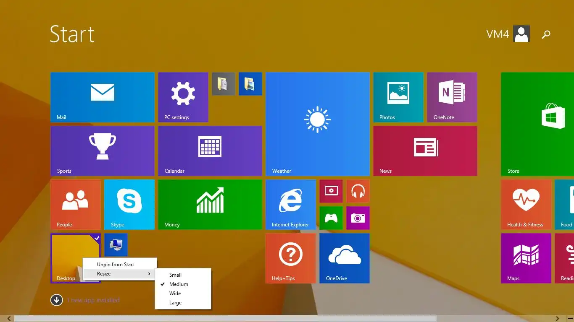Open the small Games controller tile
This screenshot has width=574, height=322.
tap(331, 218)
